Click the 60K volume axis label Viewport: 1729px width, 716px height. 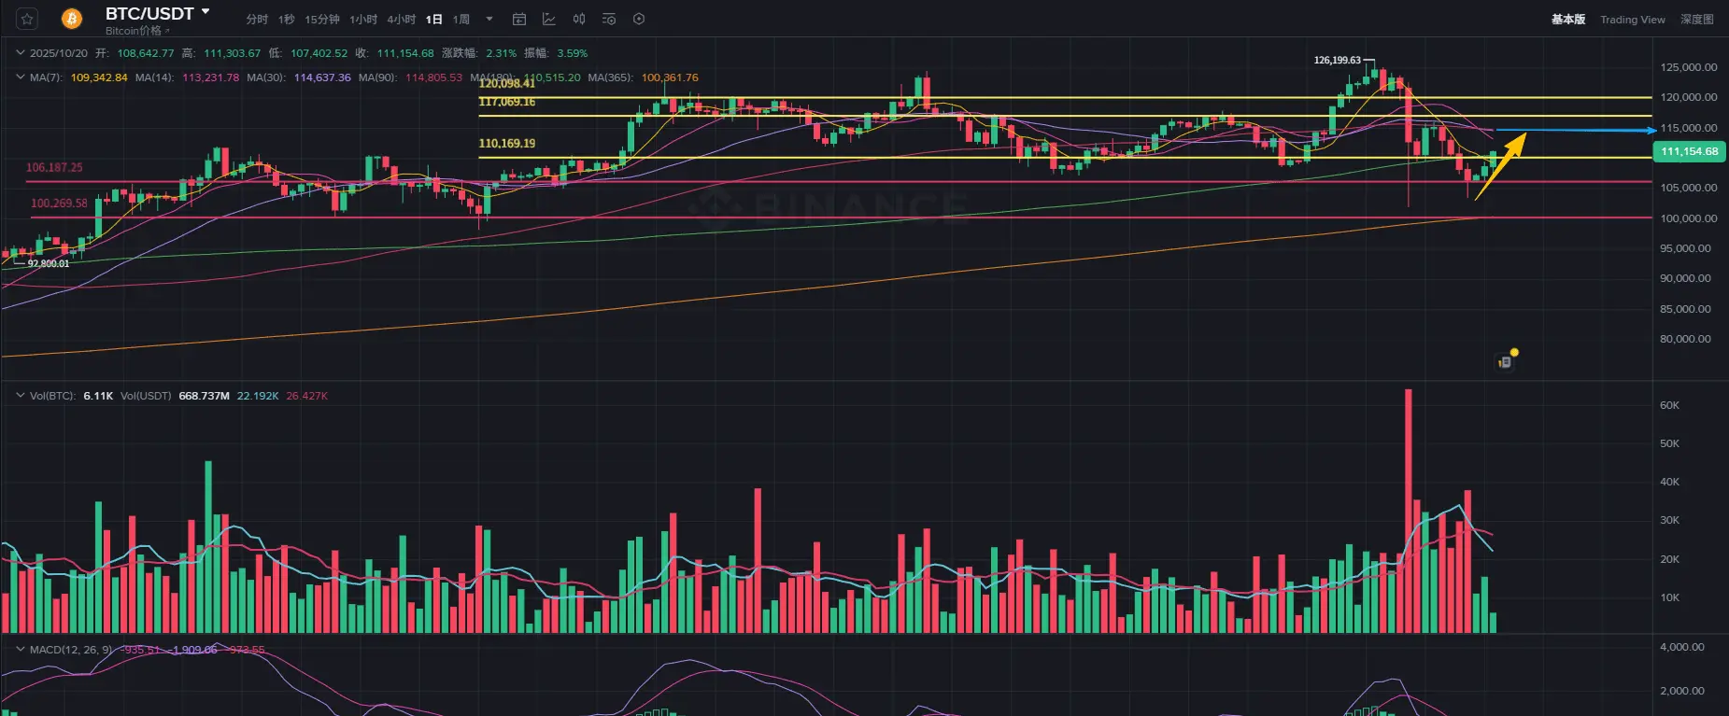(1670, 405)
